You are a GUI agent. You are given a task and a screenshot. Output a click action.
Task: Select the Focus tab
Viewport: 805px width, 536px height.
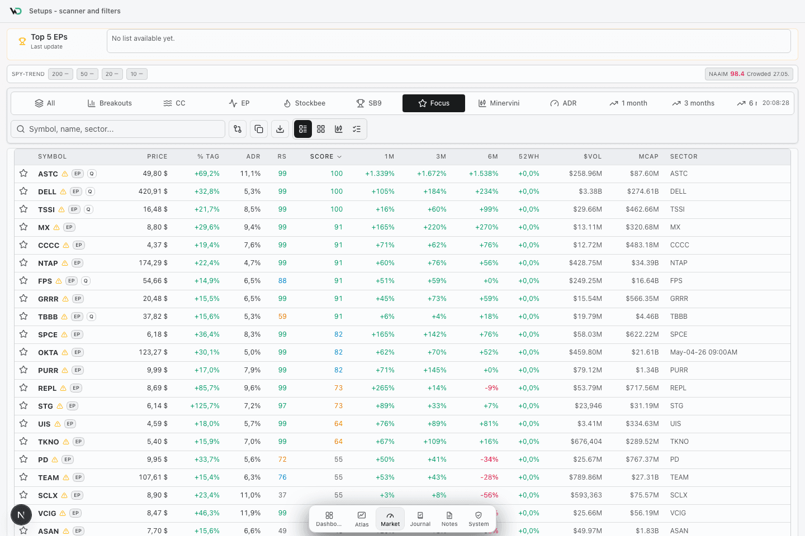(434, 103)
